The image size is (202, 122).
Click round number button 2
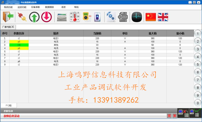198,41
